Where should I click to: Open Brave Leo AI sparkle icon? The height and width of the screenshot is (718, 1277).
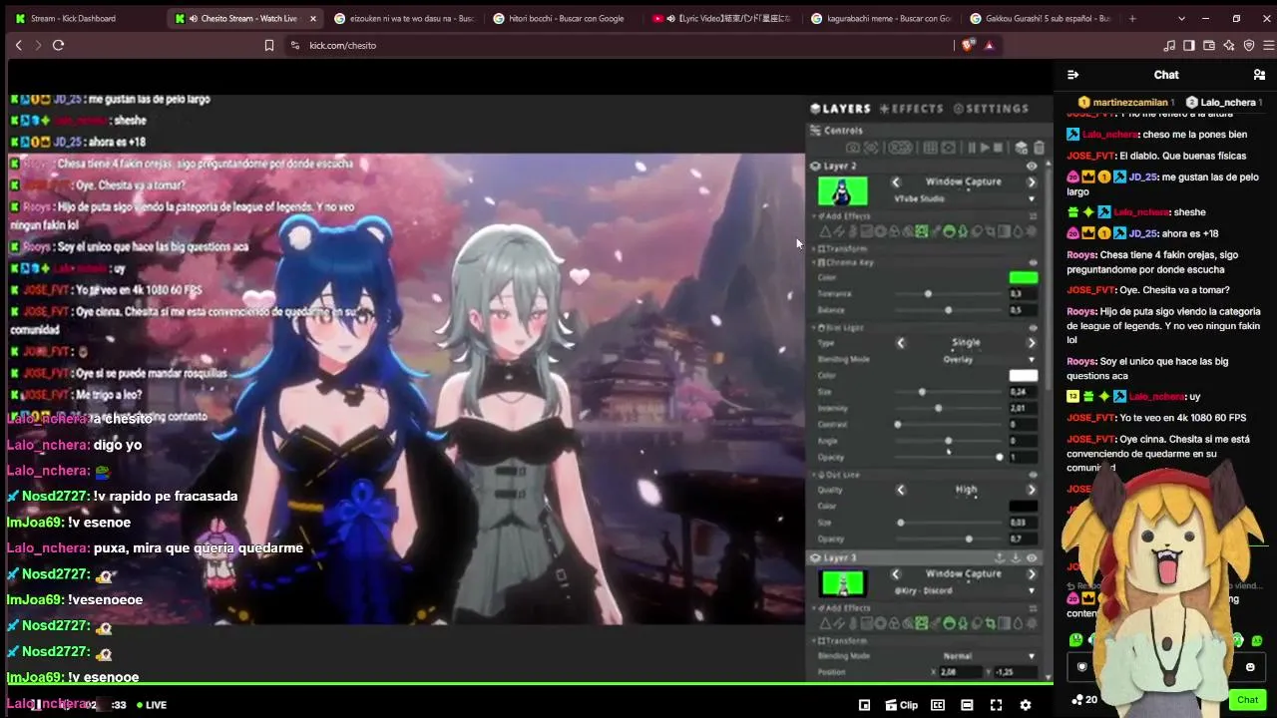[1229, 45]
